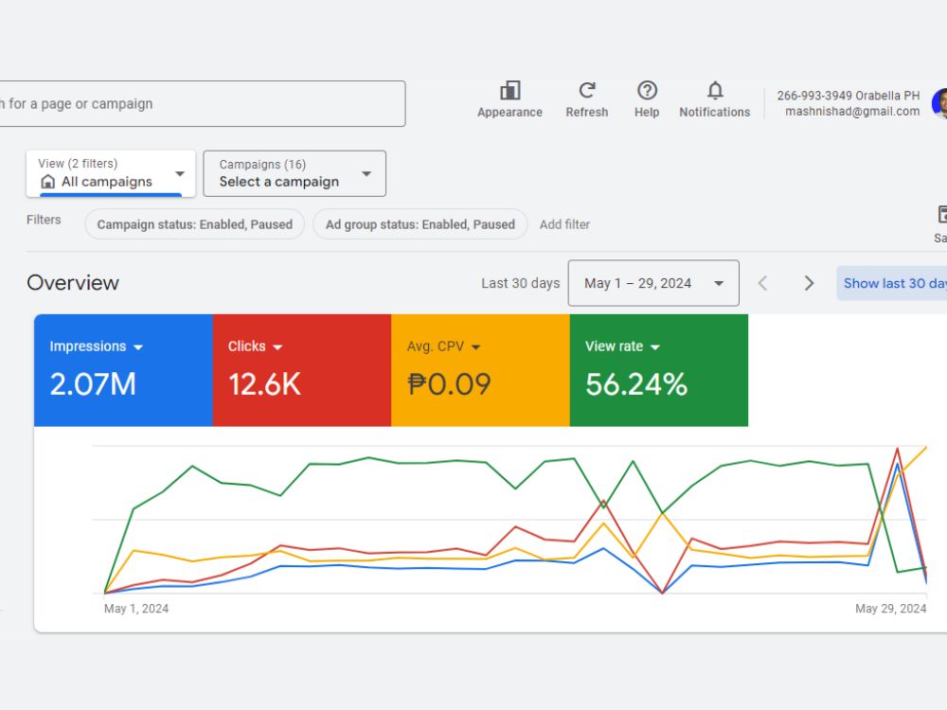Click Add filter
The width and height of the screenshot is (947, 710).
564,224
